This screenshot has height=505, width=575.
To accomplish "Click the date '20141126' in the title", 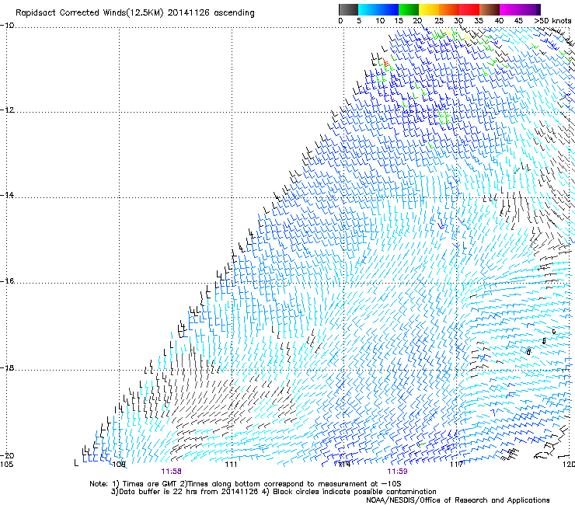I will pos(189,13).
